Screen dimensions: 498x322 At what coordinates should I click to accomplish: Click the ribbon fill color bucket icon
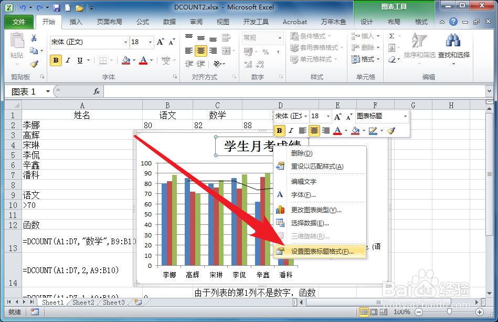pos(126,60)
